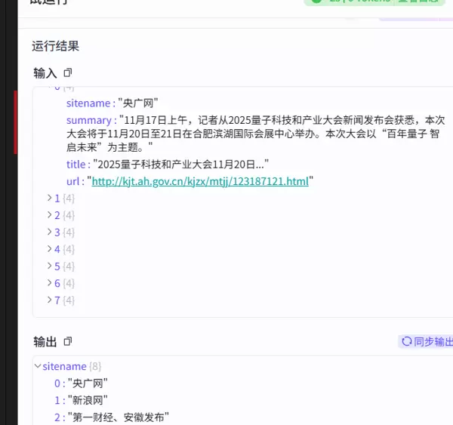Expand input item 6

point(50,283)
